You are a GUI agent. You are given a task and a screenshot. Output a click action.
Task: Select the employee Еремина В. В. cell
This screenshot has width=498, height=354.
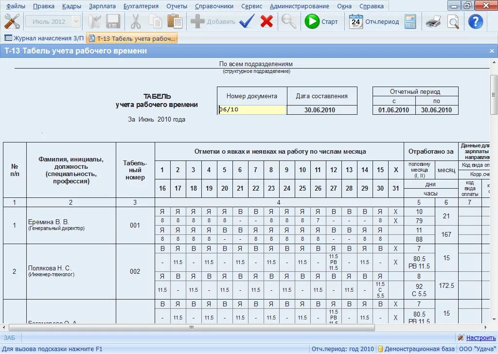tap(71, 226)
